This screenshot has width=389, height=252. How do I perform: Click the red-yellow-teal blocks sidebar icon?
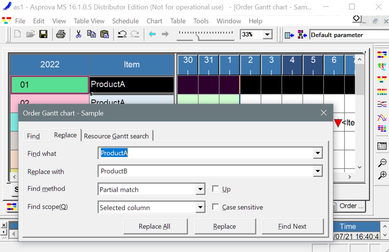(x=382, y=79)
